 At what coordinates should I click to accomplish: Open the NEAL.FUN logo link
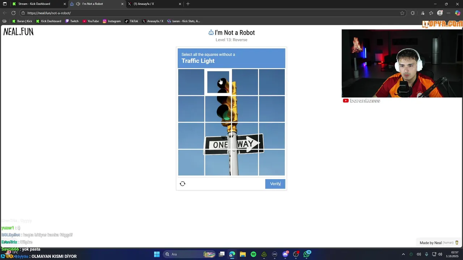tap(18, 32)
